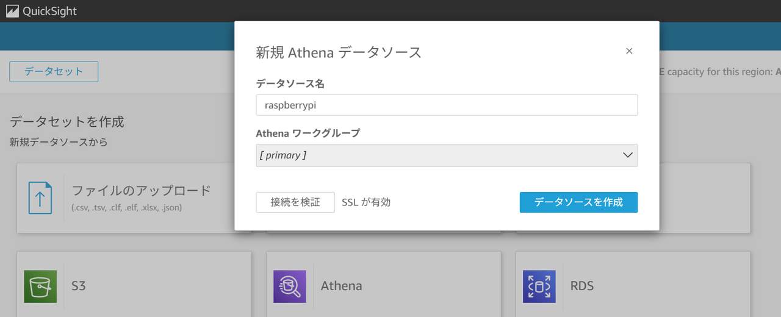781x317 pixels.
Task: Click the chevron arrow in workgroup selector
Action: pyautogui.click(x=628, y=155)
